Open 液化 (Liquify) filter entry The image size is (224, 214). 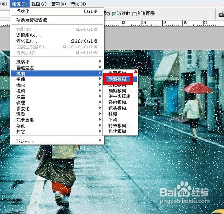click(x=57, y=41)
